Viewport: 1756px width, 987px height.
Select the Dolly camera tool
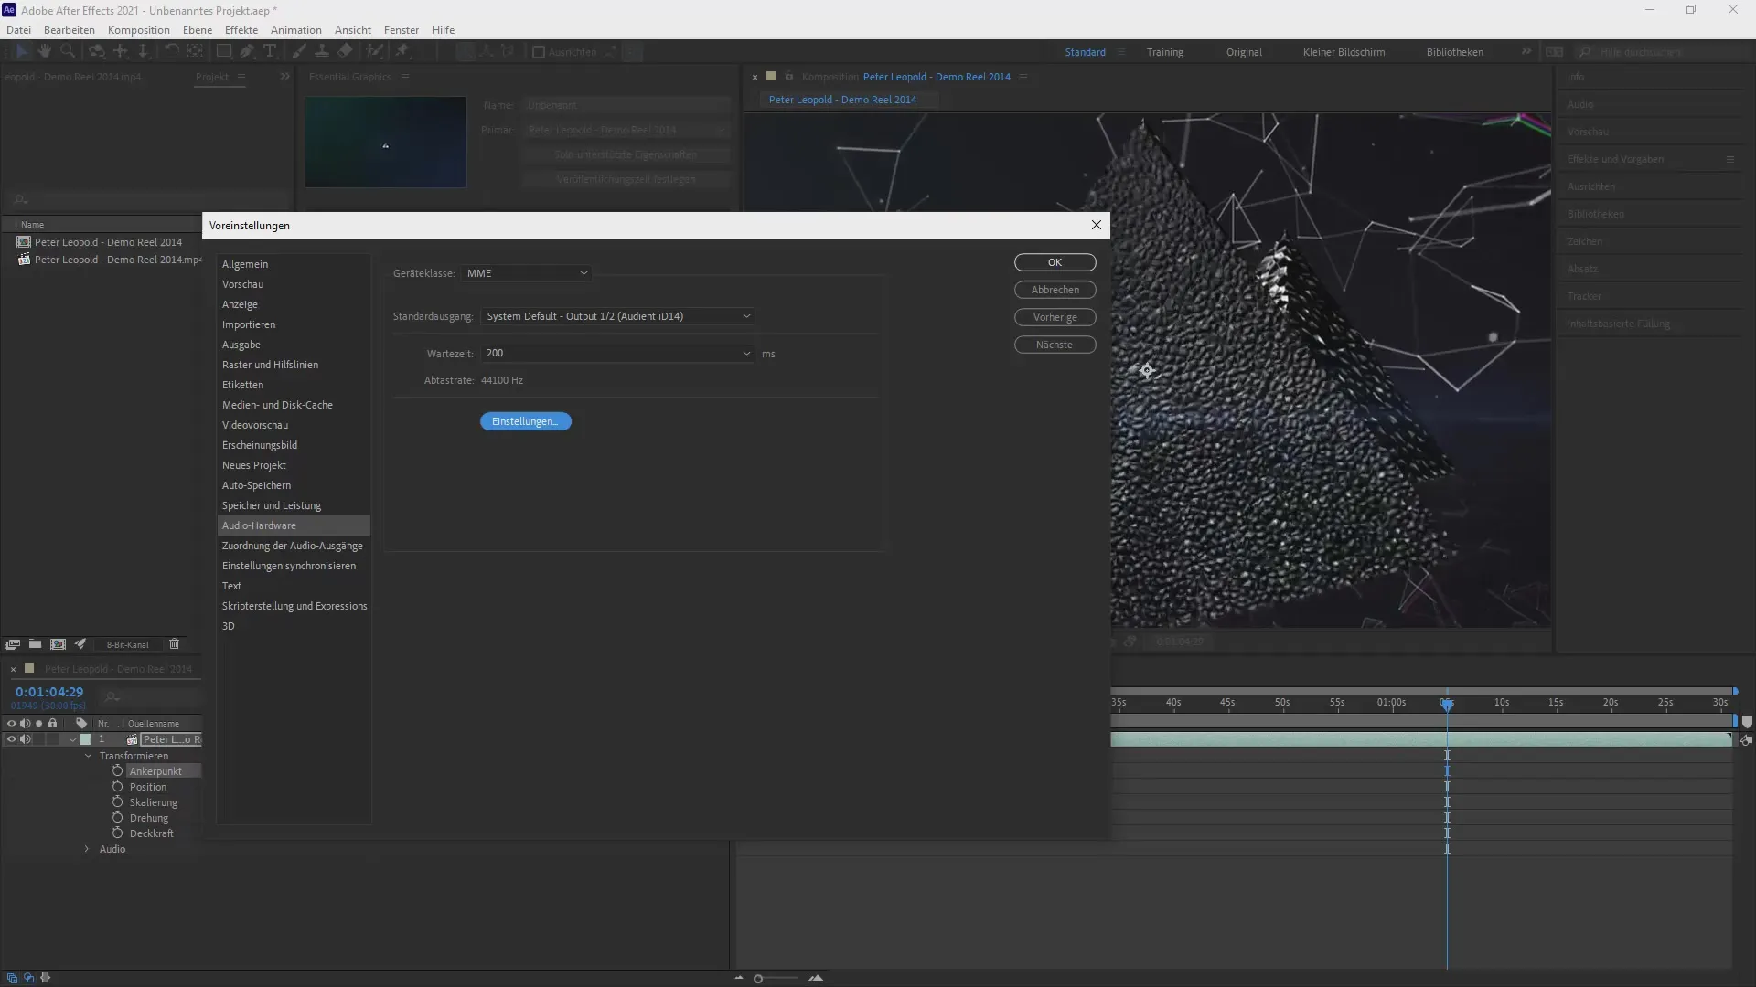144,52
